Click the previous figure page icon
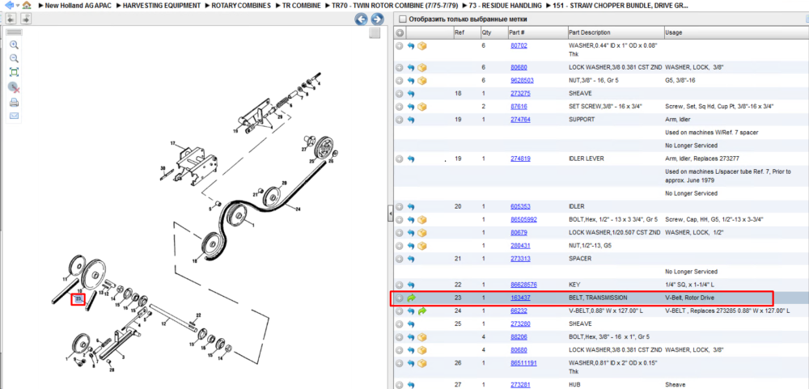 (x=11, y=19)
